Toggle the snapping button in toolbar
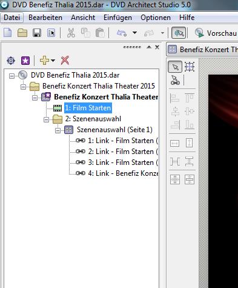Image resolution: width=238 pixels, height=288 pixels. (179, 33)
